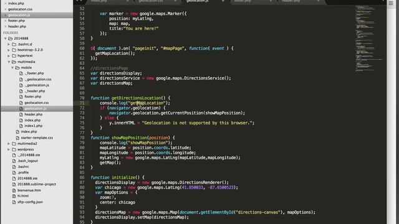Close footer.php via its x in open files
This screenshot has width=399, height=224.
click(x=6, y=21)
